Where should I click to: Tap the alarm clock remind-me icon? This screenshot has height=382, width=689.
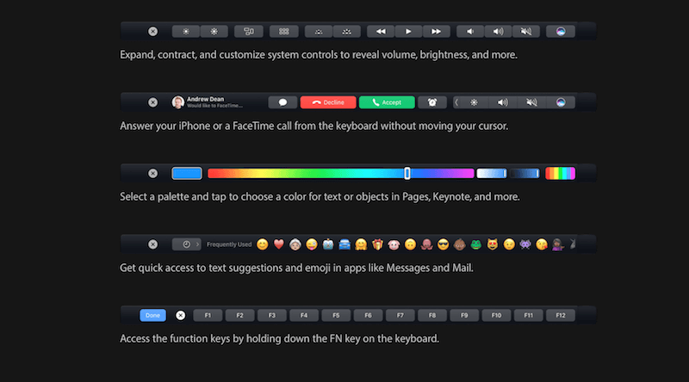[432, 102]
